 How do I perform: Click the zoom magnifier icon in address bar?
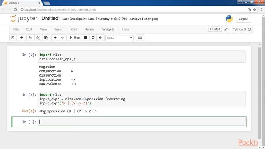click(x=249, y=10)
